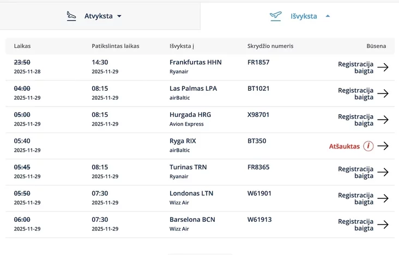Click Laikas column header
This screenshot has width=399, height=255.
[22, 46]
